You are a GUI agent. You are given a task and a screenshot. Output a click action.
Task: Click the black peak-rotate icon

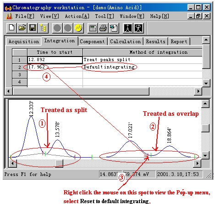[138, 28]
